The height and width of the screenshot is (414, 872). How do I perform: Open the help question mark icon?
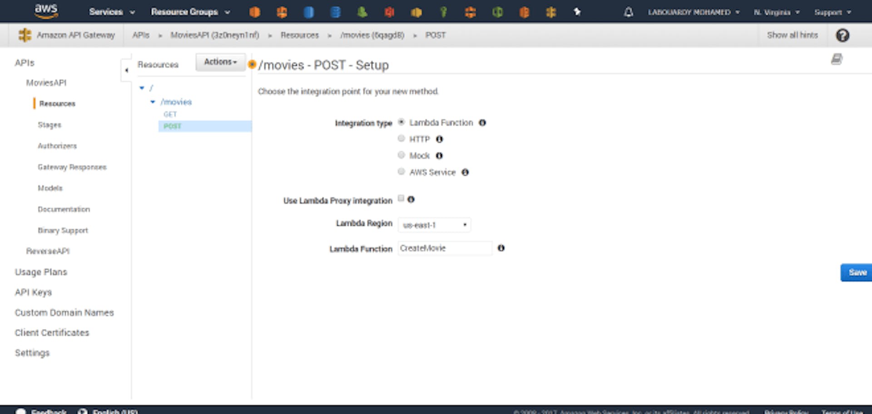842,35
